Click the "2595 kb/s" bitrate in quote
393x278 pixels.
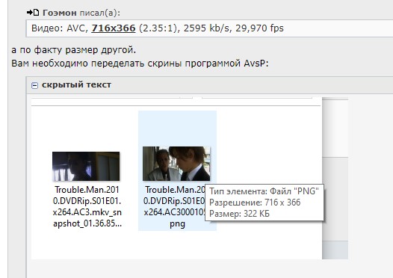206,28
